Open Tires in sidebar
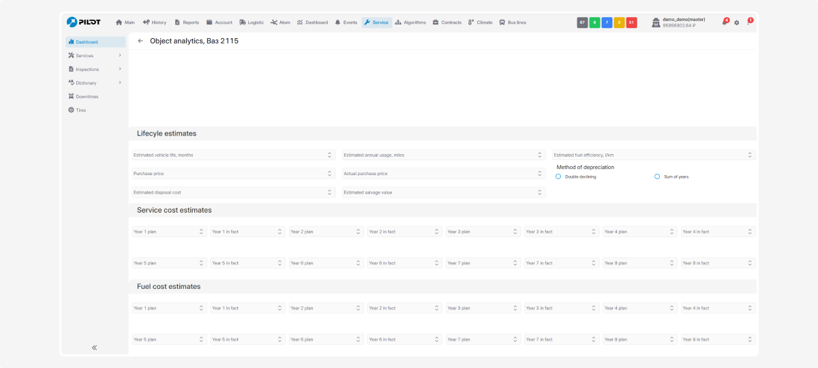818x368 pixels. [80, 110]
